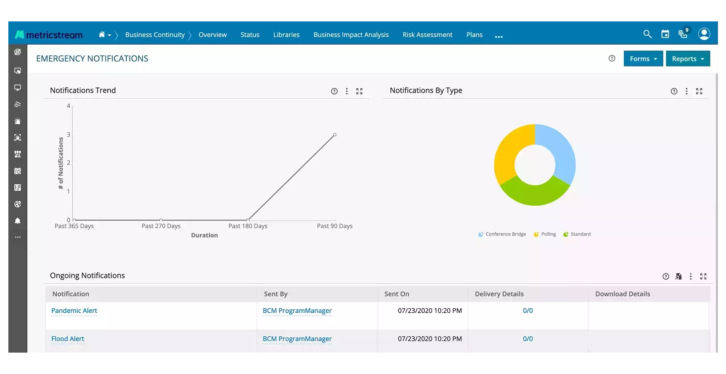Open Business Continuity breadcrumb
726x374 pixels.
[155, 35]
